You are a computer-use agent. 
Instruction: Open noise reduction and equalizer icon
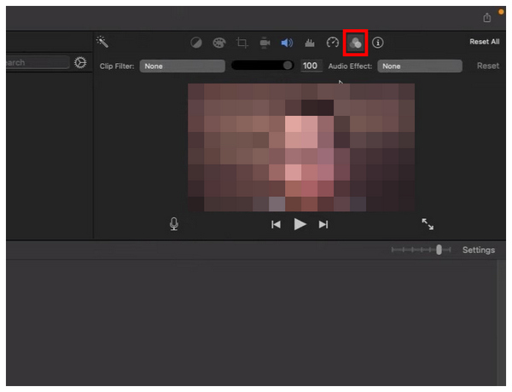coord(310,43)
